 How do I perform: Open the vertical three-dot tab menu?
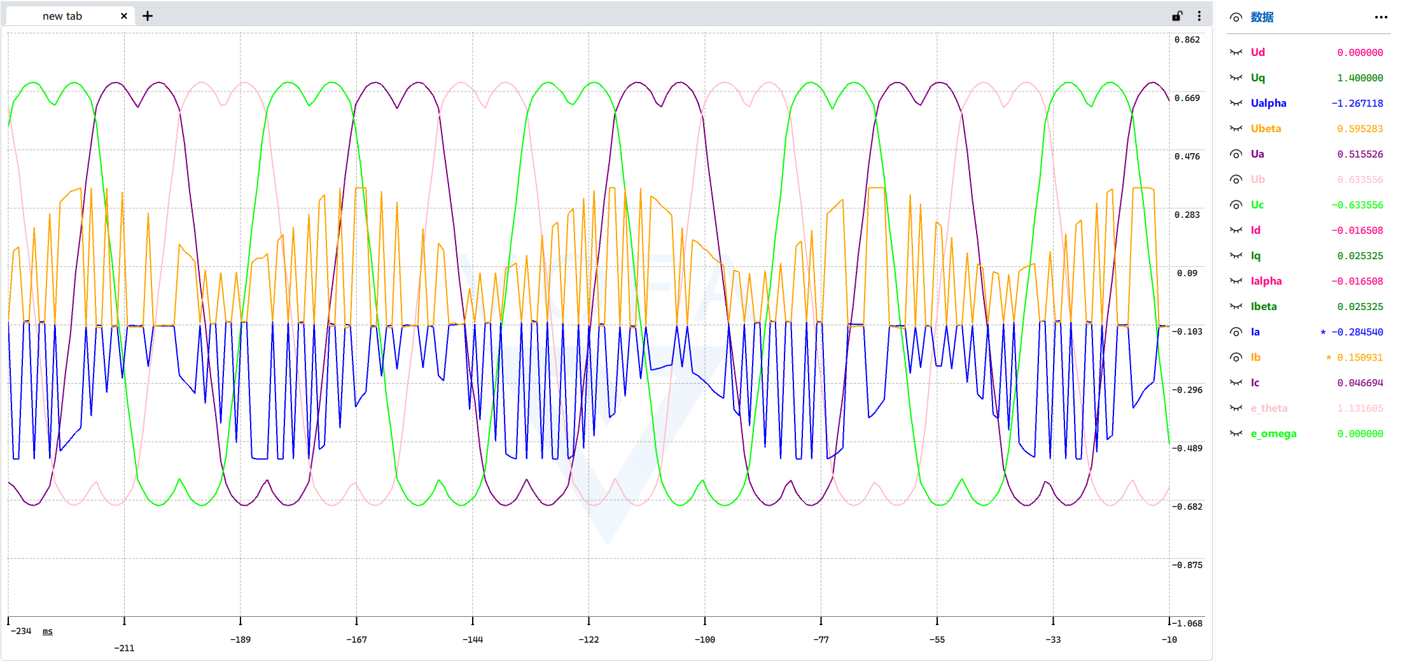point(1199,16)
